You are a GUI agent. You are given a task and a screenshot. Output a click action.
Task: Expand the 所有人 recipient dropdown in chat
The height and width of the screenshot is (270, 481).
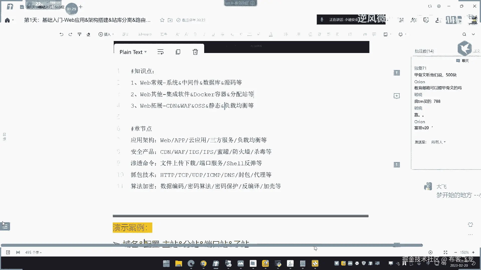438,142
